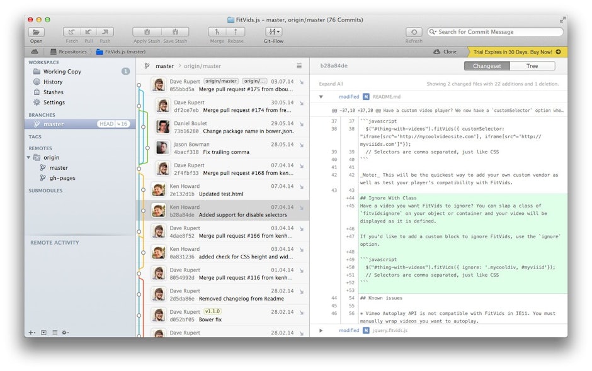Click the square icon in sidebar bottom bar
Viewport: 592px width, 371px height.
pyautogui.click(x=44, y=333)
